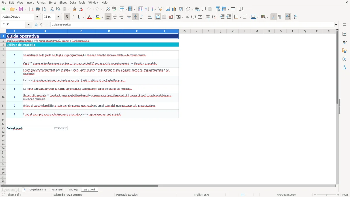Toggle Underline formatting
This screenshot has height=197, width=350.
79,17
